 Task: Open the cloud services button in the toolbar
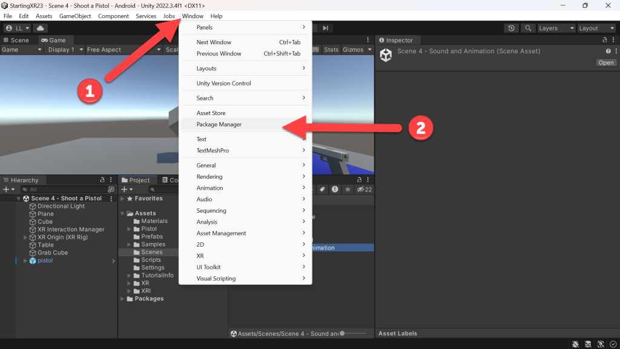coord(41,28)
